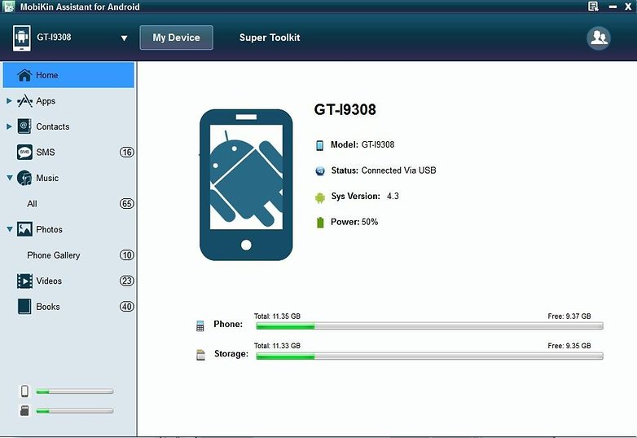Screen dimensions: 637x438
Task: Expand the Contacts tree node arrow
Action: (x=9, y=126)
